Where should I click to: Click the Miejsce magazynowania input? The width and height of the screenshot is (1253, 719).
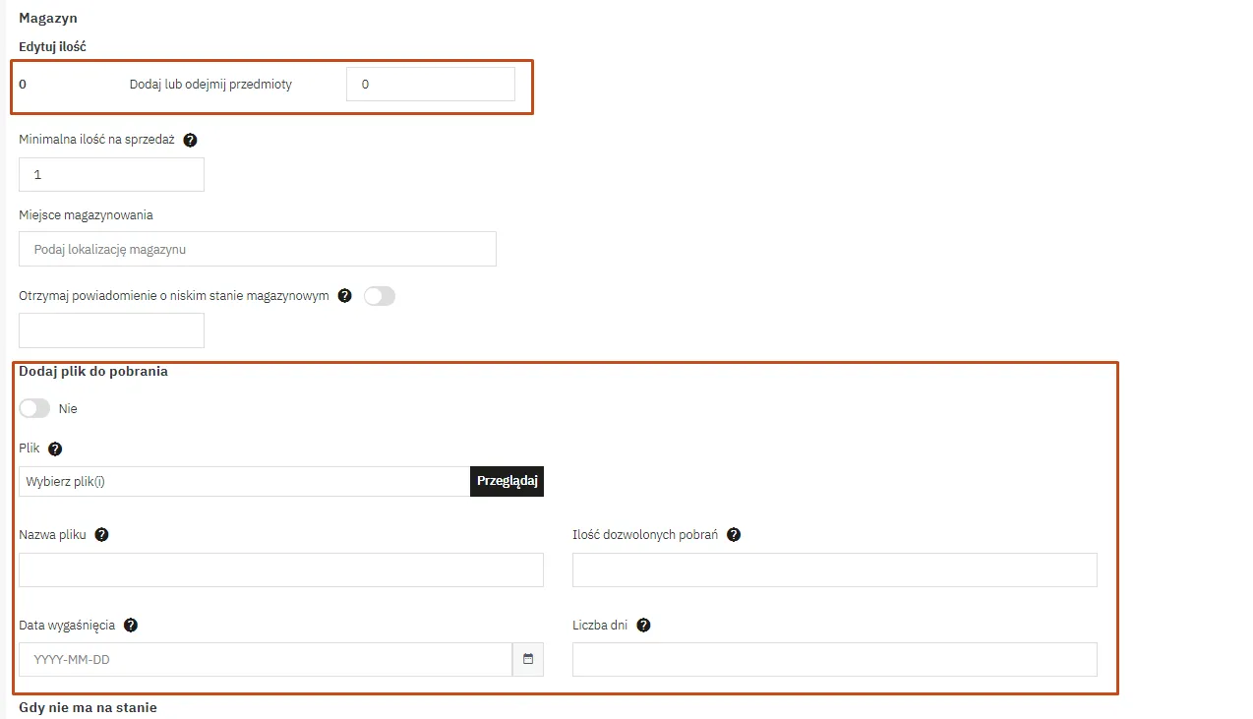257,250
